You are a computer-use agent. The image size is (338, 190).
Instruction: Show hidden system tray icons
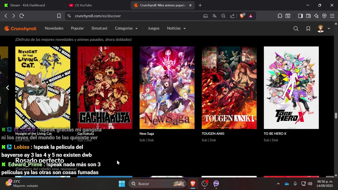(278, 184)
